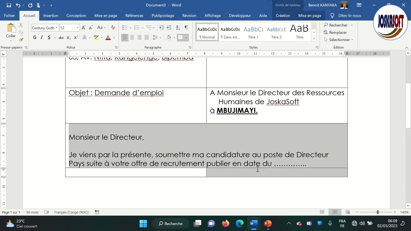
Task: Expand the styles gallery
Action: (314, 39)
